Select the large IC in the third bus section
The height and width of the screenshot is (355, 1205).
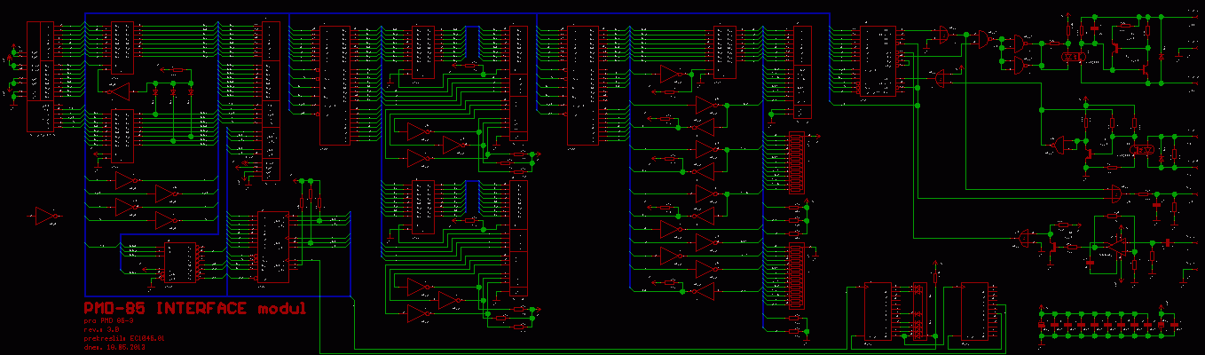(581, 84)
